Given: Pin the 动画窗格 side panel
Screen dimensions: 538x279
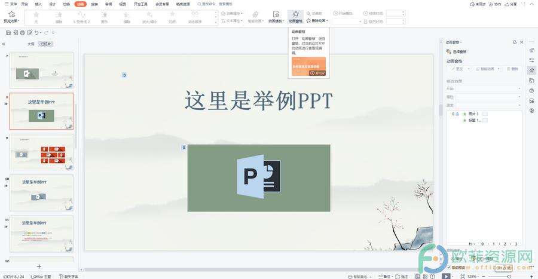Looking at the screenshot, I should click(514, 42).
